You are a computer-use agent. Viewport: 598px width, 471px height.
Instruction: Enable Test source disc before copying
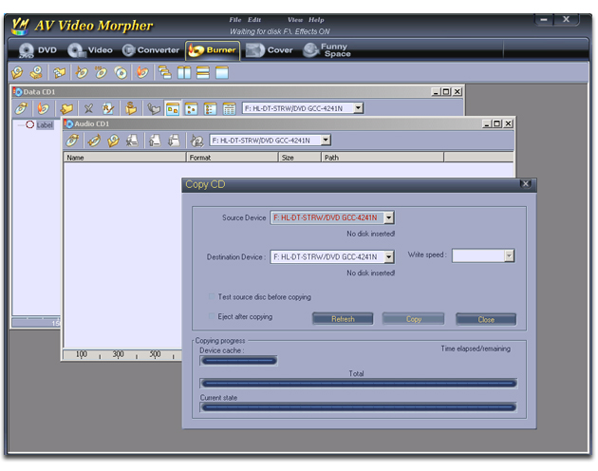pyautogui.click(x=211, y=297)
